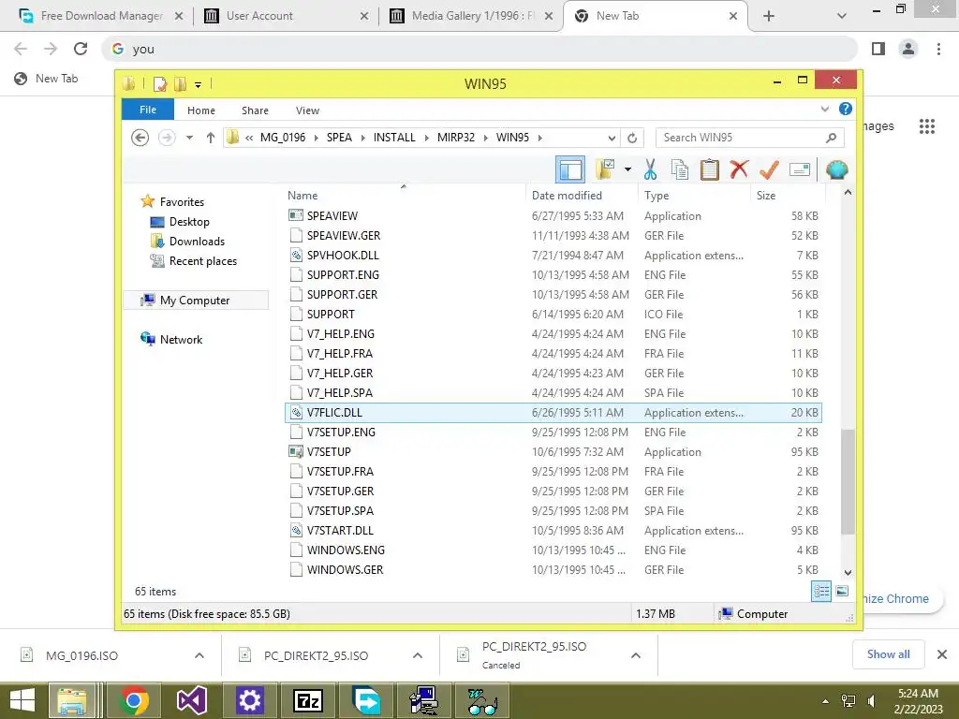
Task: Open the Share ribbon tab
Action: tap(255, 110)
